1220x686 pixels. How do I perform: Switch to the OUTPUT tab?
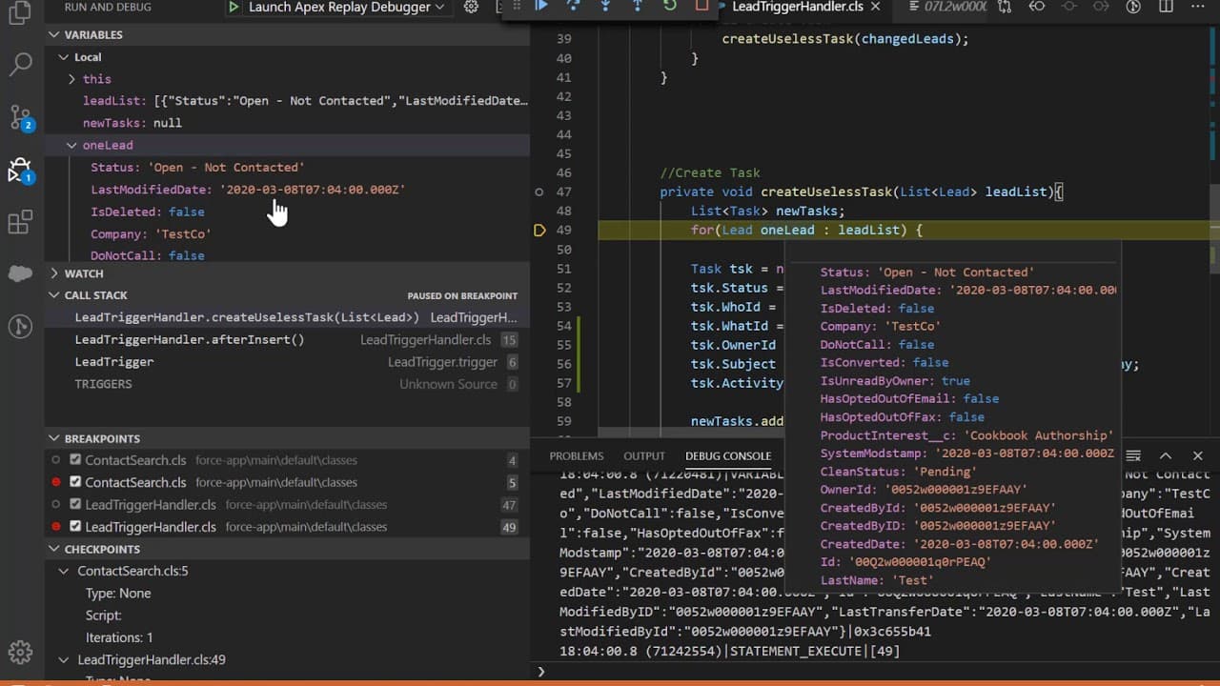643,455
